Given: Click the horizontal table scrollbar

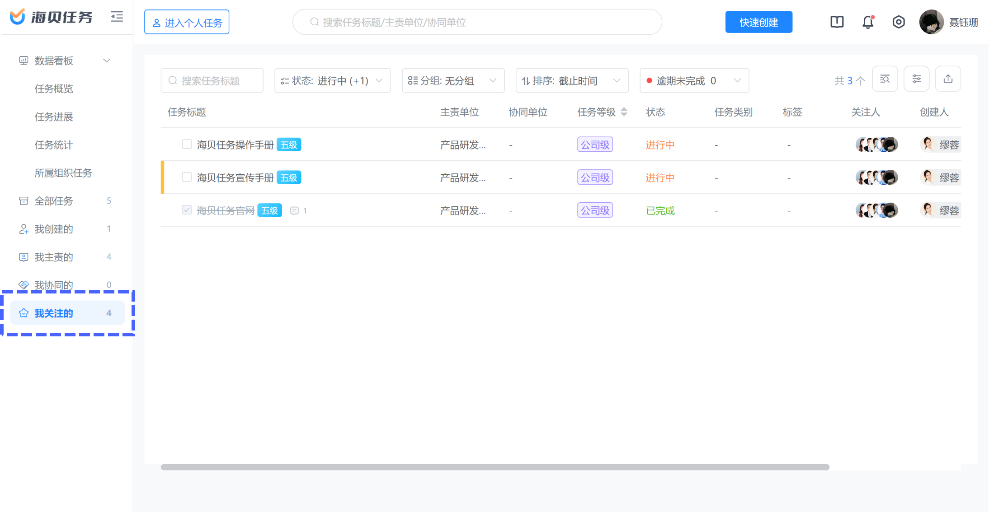Looking at the screenshot, I should 494,467.
